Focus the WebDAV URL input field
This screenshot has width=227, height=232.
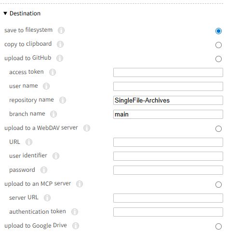[168, 142]
